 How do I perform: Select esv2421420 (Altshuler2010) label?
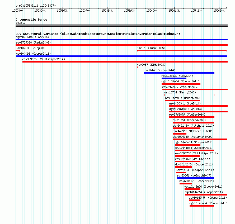click(x=193, y=126)
